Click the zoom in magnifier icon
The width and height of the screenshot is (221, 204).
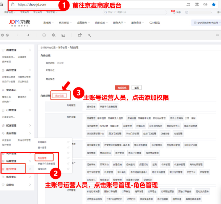(54, 35)
